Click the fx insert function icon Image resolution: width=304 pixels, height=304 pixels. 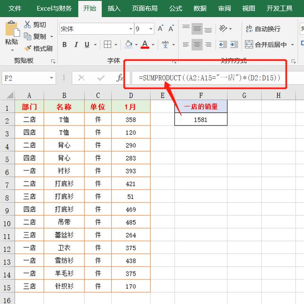click(120, 78)
